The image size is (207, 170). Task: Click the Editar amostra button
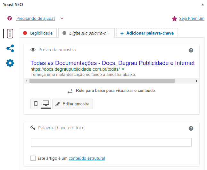[72, 104]
